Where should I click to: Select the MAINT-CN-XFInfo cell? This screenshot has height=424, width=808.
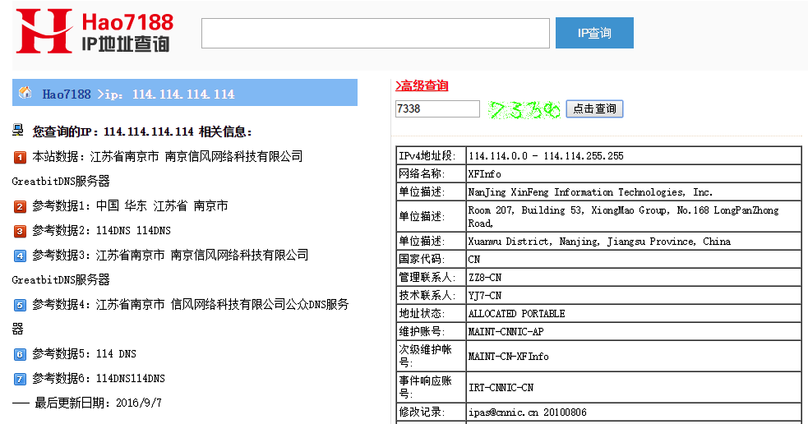point(633,356)
